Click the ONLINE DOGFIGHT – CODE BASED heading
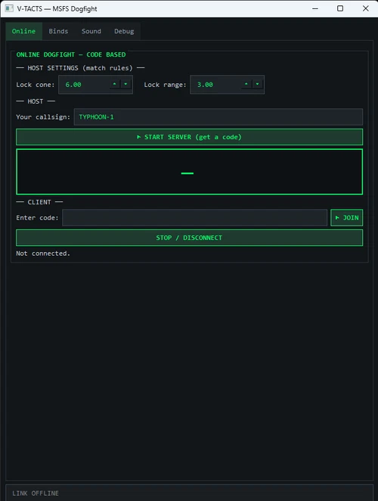 pos(71,54)
